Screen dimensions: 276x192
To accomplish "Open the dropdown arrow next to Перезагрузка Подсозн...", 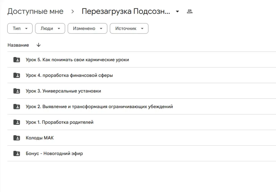I will tap(177, 11).
